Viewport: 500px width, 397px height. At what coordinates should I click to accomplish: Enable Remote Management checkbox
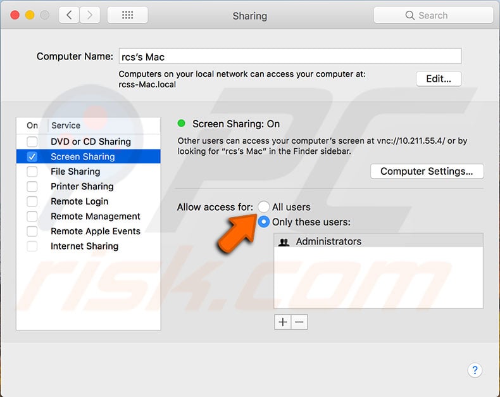32,216
